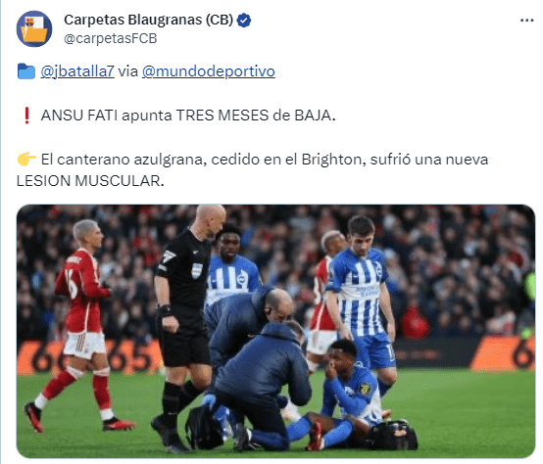
Task: Click the red-shirted player in photo
Action: [x=79, y=325]
